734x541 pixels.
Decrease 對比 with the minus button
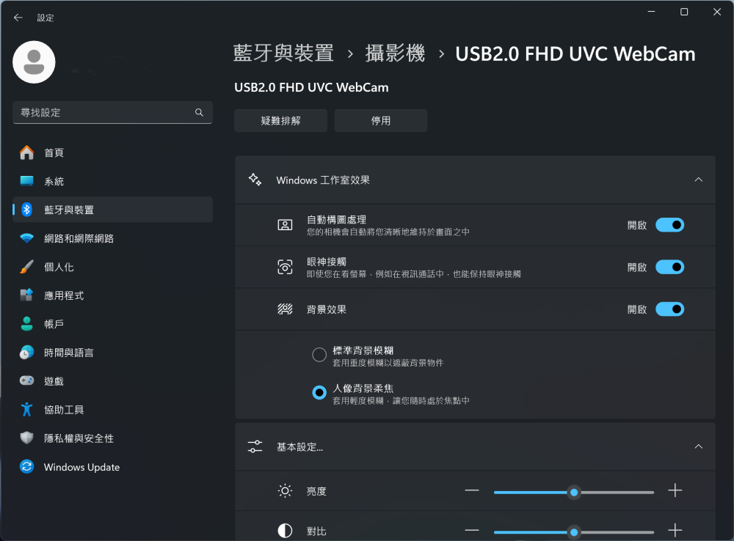[x=472, y=530]
